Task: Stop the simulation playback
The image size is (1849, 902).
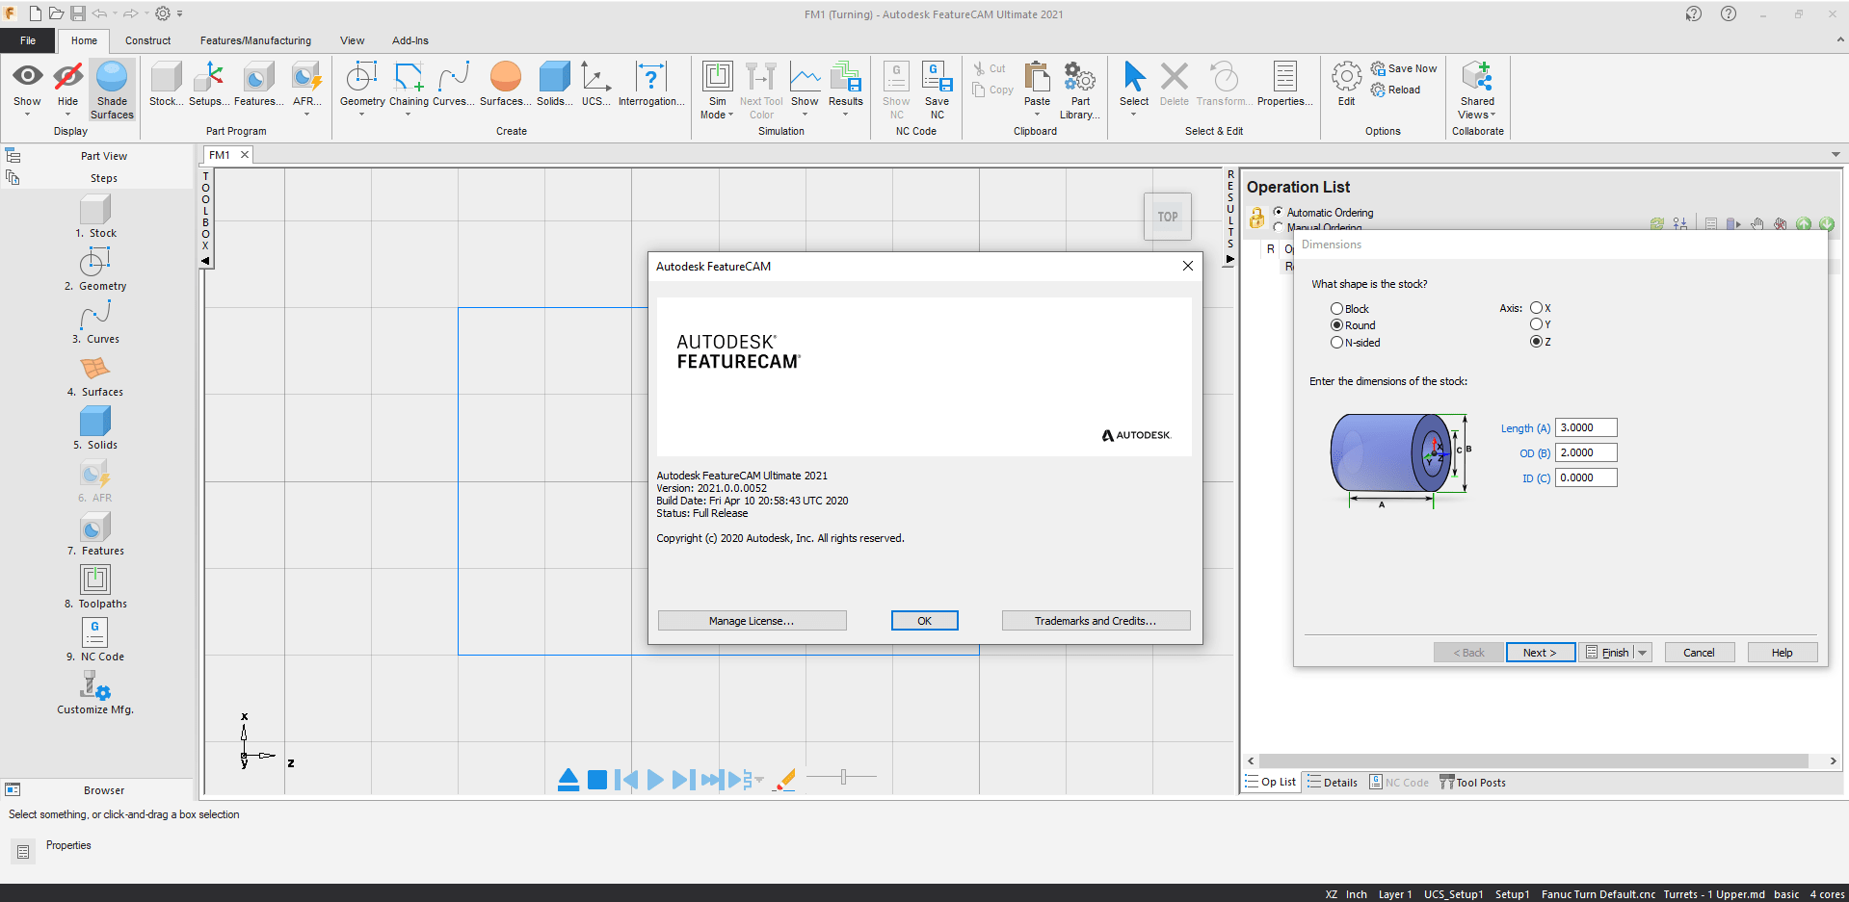Action: pyautogui.click(x=597, y=779)
